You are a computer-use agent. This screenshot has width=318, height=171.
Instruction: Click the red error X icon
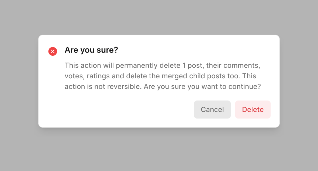tap(53, 51)
